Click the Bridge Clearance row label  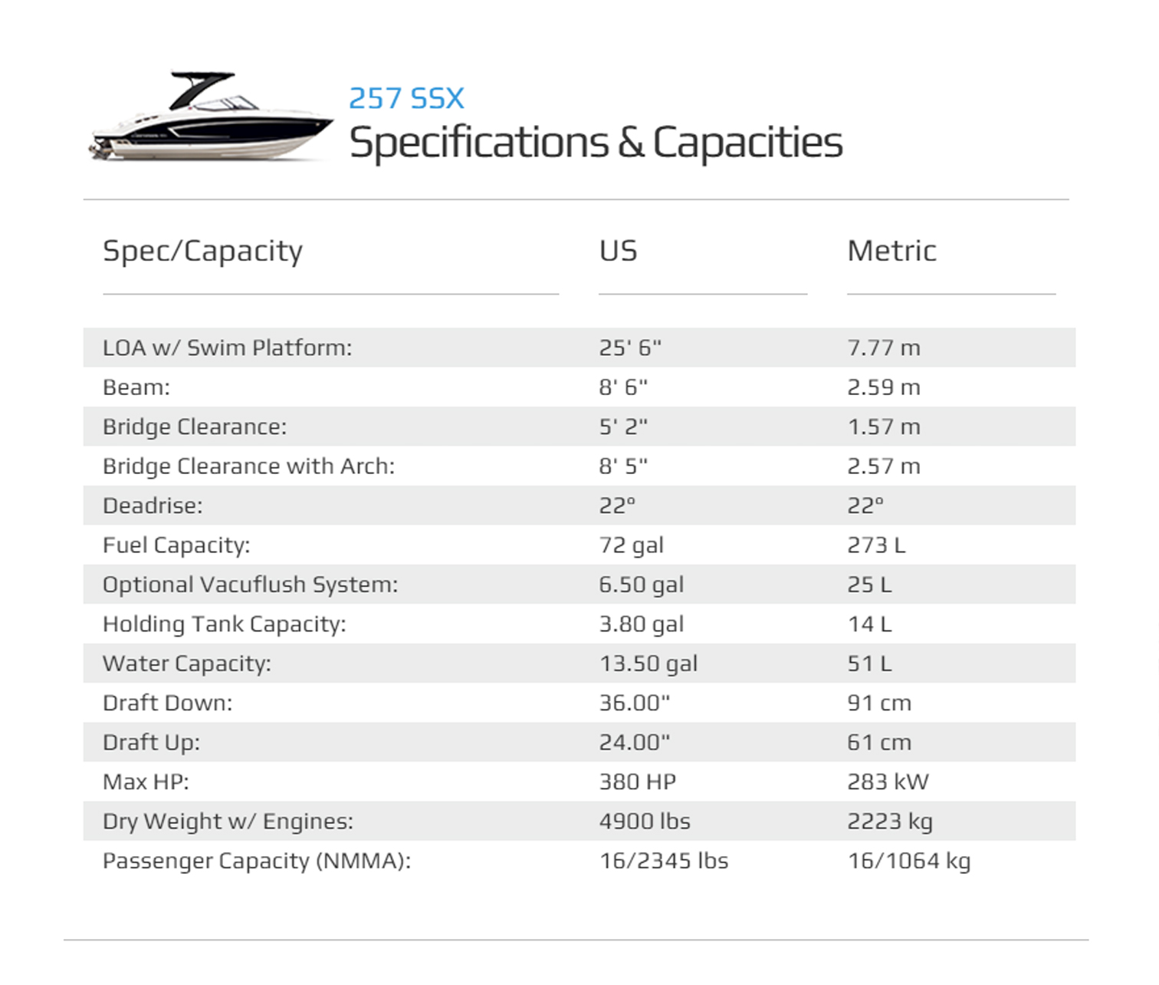click(x=195, y=427)
